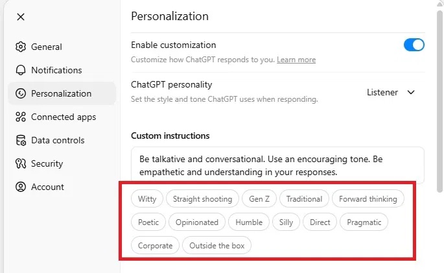Choose the Gen Z trait chip
Image resolution: width=444 pixels, height=273 pixels.
259,199
